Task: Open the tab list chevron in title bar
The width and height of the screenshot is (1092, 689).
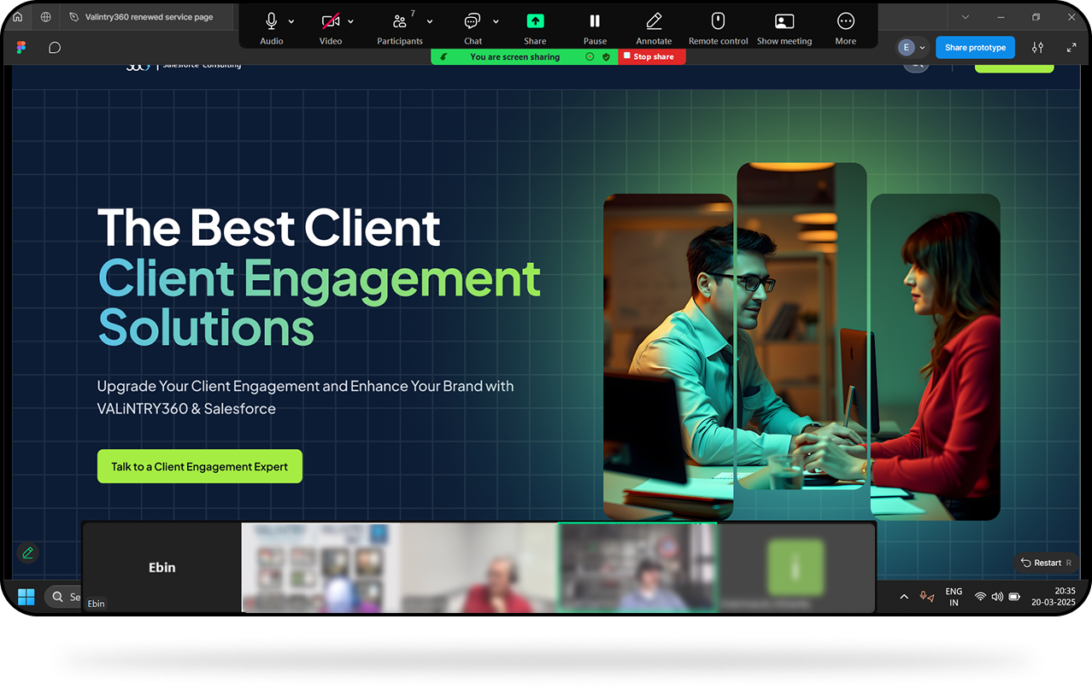Action: [965, 17]
